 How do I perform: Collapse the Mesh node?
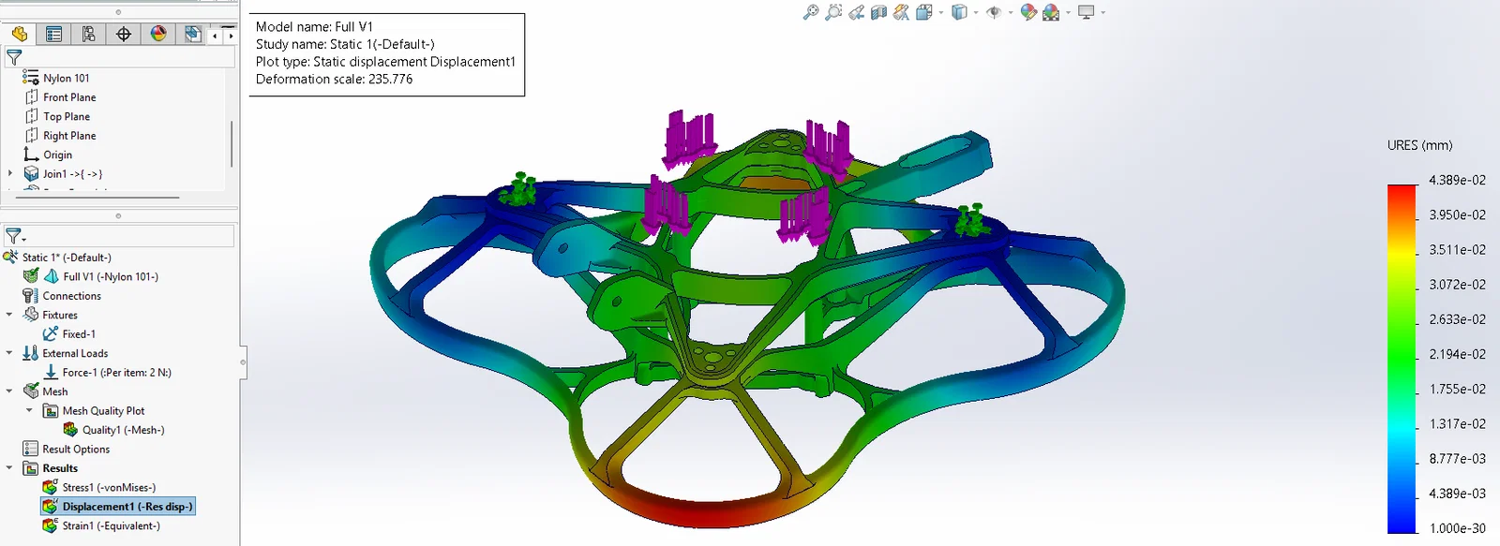point(9,391)
